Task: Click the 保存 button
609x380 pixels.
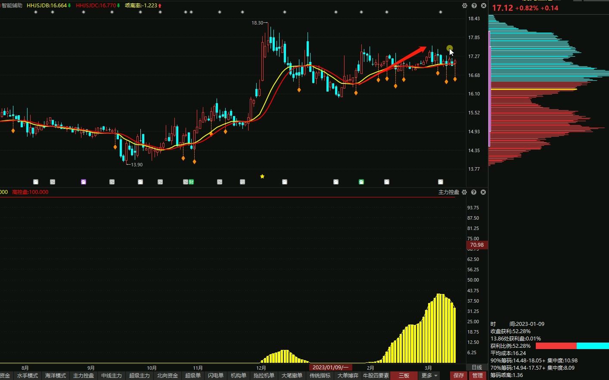Action: point(459,375)
